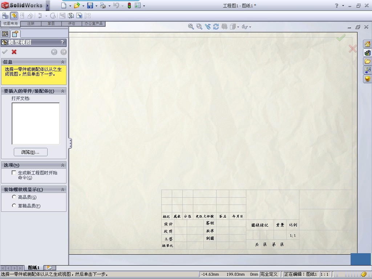Click the Back arrow in Model View panel
Image resolution: width=372 pixels, height=279 pixels.
click(x=54, y=52)
